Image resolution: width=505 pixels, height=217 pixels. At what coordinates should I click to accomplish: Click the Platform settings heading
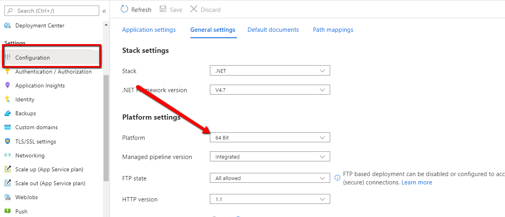(151, 117)
